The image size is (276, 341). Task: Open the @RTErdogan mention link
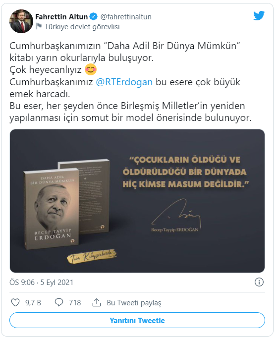[x=124, y=82]
